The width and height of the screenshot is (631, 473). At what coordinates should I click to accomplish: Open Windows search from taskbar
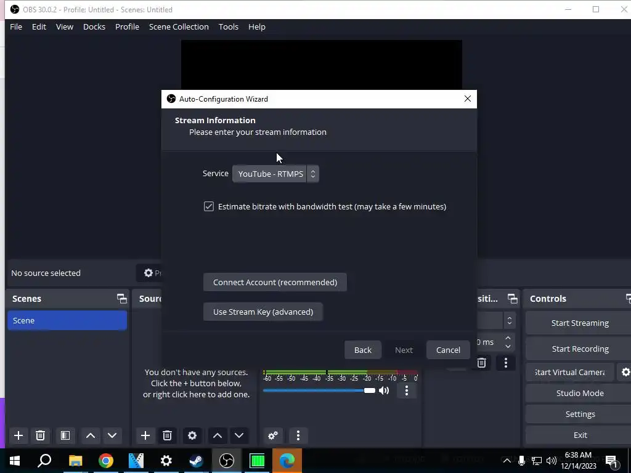point(44,461)
